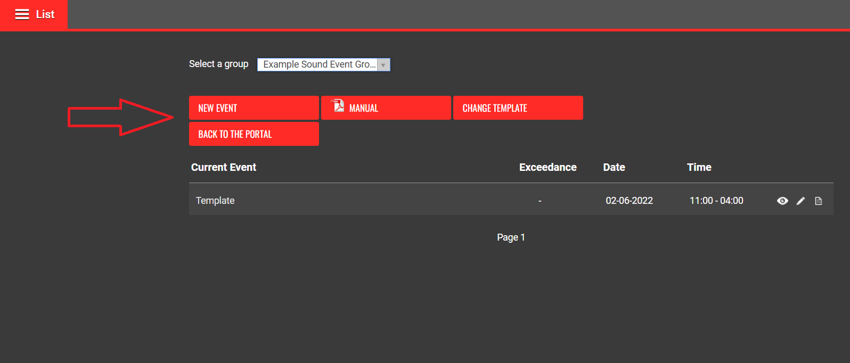Viewport: 850px width, 363px height.
Task: Click the date 02-06-2022
Action: point(629,201)
